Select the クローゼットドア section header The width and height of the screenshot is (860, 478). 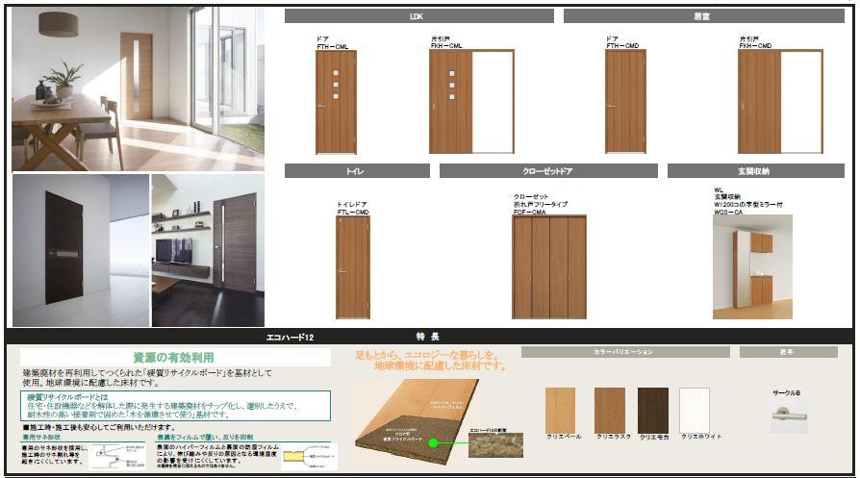548,171
